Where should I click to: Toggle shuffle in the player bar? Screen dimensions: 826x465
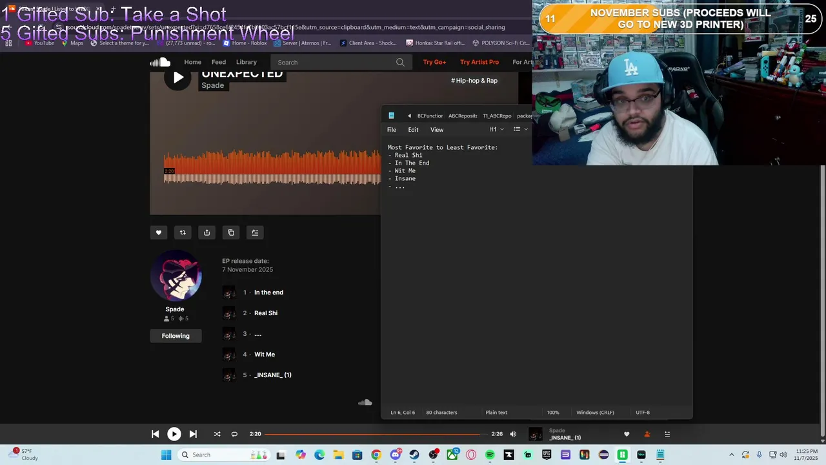pos(217,434)
